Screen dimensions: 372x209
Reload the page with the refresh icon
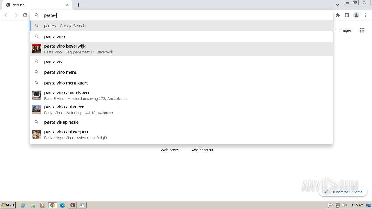(x=25, y=15)
